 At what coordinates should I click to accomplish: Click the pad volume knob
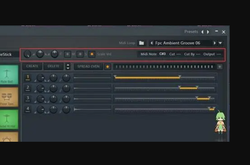click(28, 54)
